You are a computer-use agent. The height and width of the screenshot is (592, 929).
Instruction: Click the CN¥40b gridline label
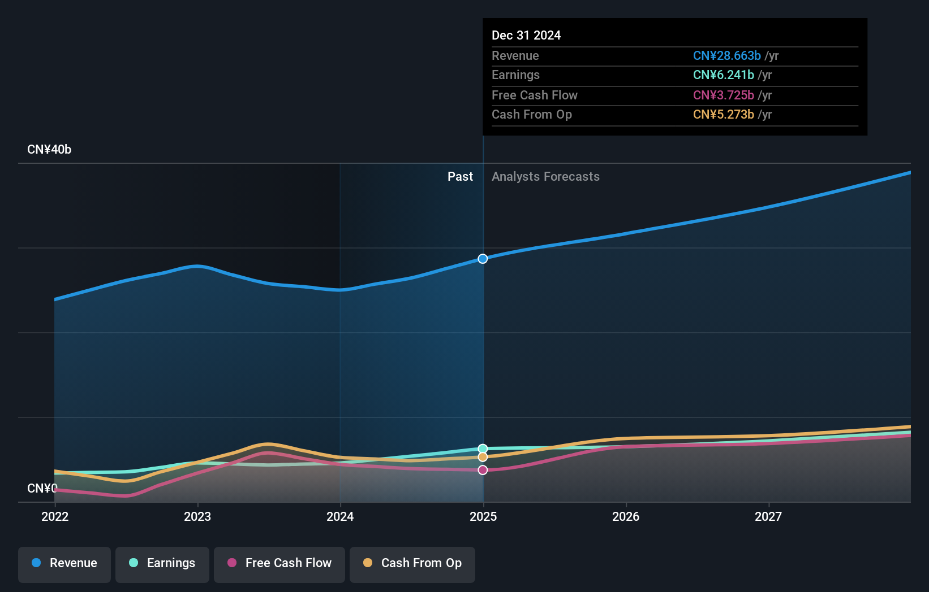[49, 149]
